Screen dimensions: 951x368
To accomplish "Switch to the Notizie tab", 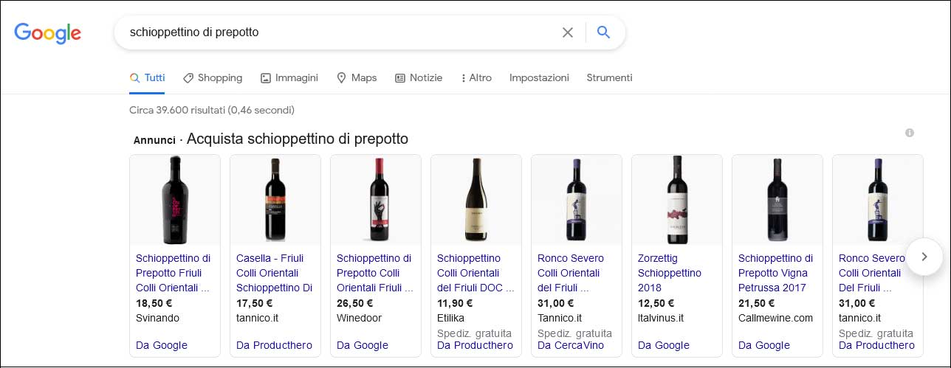I will pyautogui.click(x=419, y=77).
